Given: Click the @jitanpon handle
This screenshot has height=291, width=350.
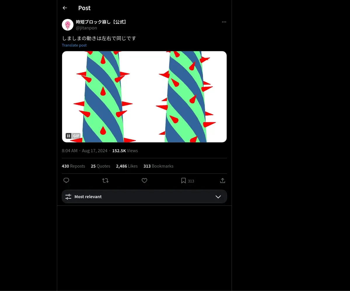Looking at the screenshot, I should click(86, 28).
